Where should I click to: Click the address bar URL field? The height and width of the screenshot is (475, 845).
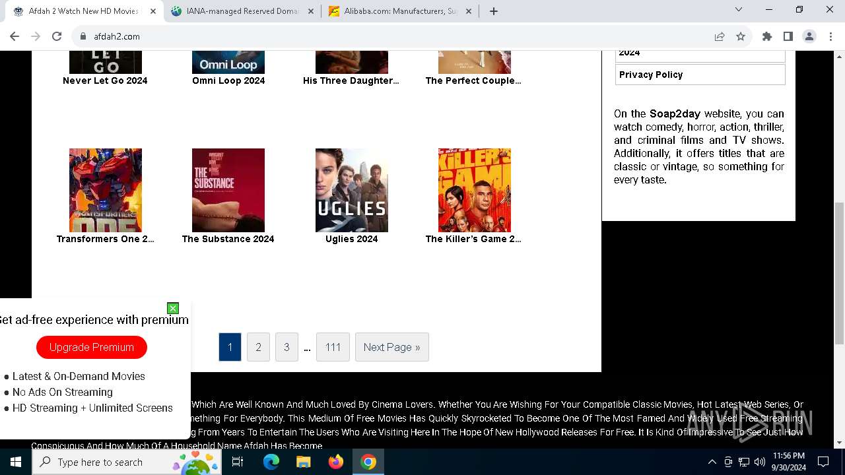396,36
